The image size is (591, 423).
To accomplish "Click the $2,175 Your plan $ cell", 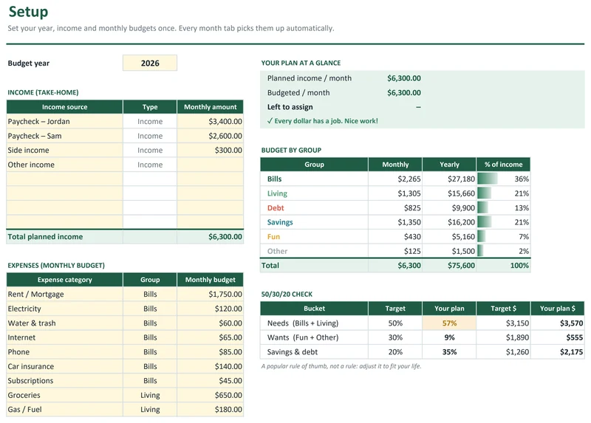I will (x=558, y=352).
